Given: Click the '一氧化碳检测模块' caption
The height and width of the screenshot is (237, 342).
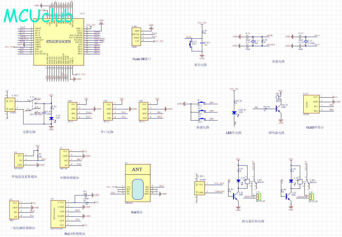Looking at the screenshot, I should coord(22,228).
